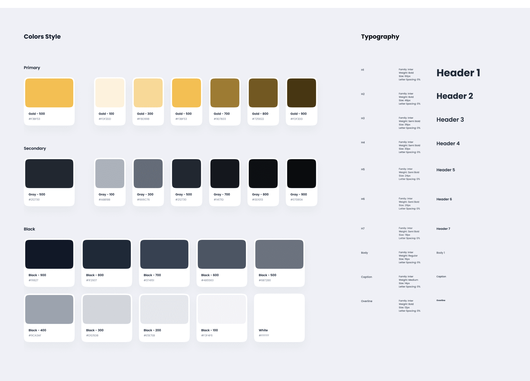Select the '#9CA3AF' hex code
Viewport: 530px width, 381px height.
35,335
